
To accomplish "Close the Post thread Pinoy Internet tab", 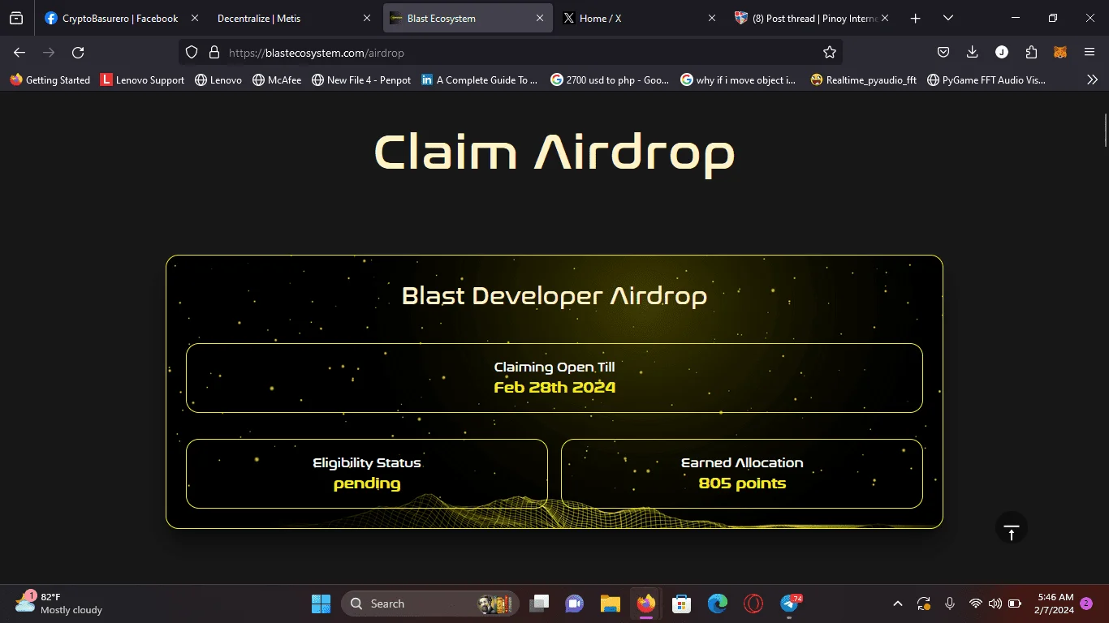I will click(x=884, y=18).
